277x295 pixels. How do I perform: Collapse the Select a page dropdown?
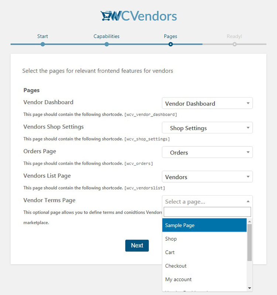(207, 201)
